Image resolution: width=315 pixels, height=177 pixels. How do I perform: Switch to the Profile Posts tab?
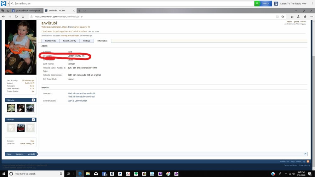[50, 41]
